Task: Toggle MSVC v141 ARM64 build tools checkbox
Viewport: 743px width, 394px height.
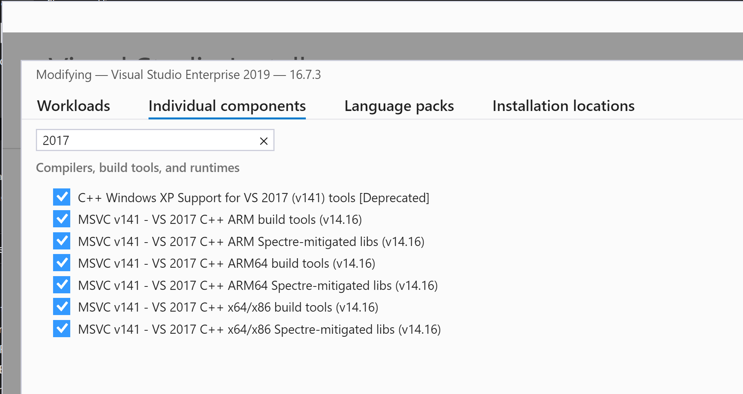Action: [x=61, y=263]
